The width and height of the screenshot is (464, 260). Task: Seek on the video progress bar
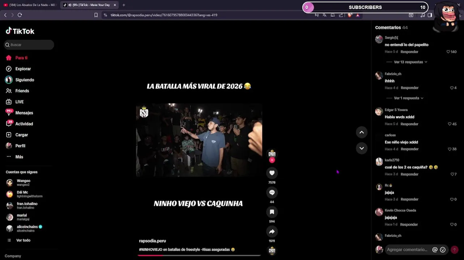coord(199,255)
